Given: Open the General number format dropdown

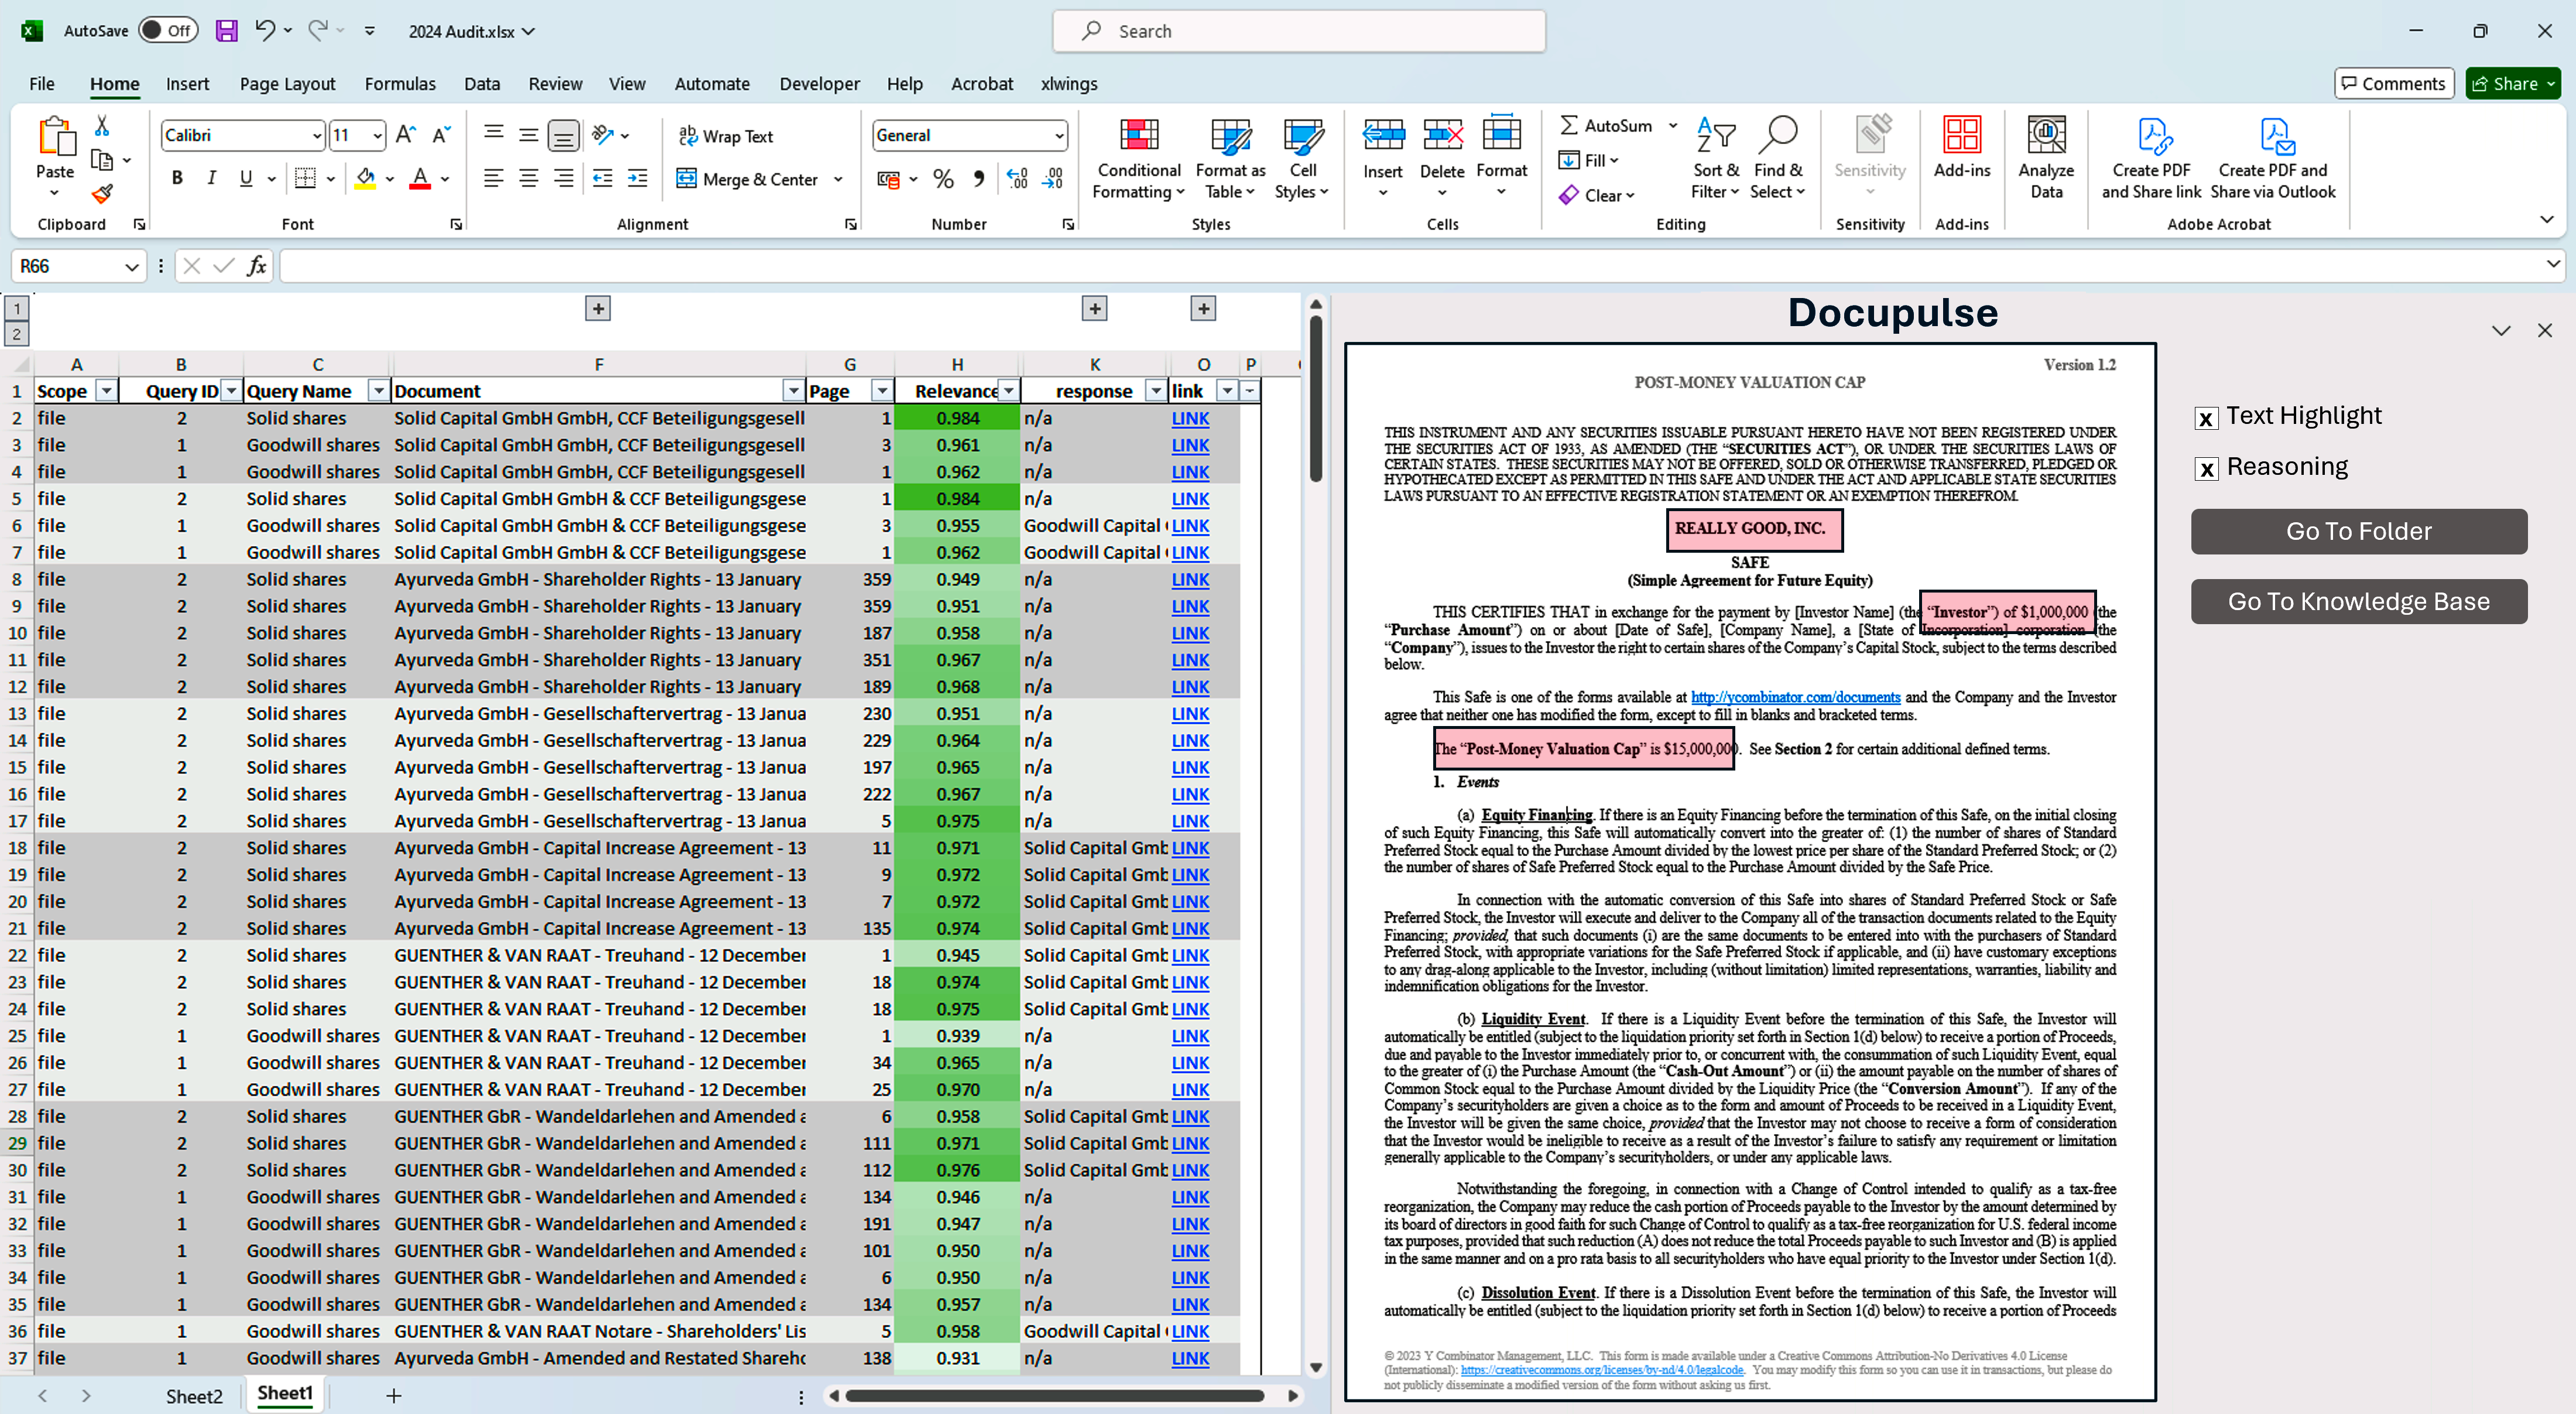Looking at the screenshot, I should tap(1058, 135).
